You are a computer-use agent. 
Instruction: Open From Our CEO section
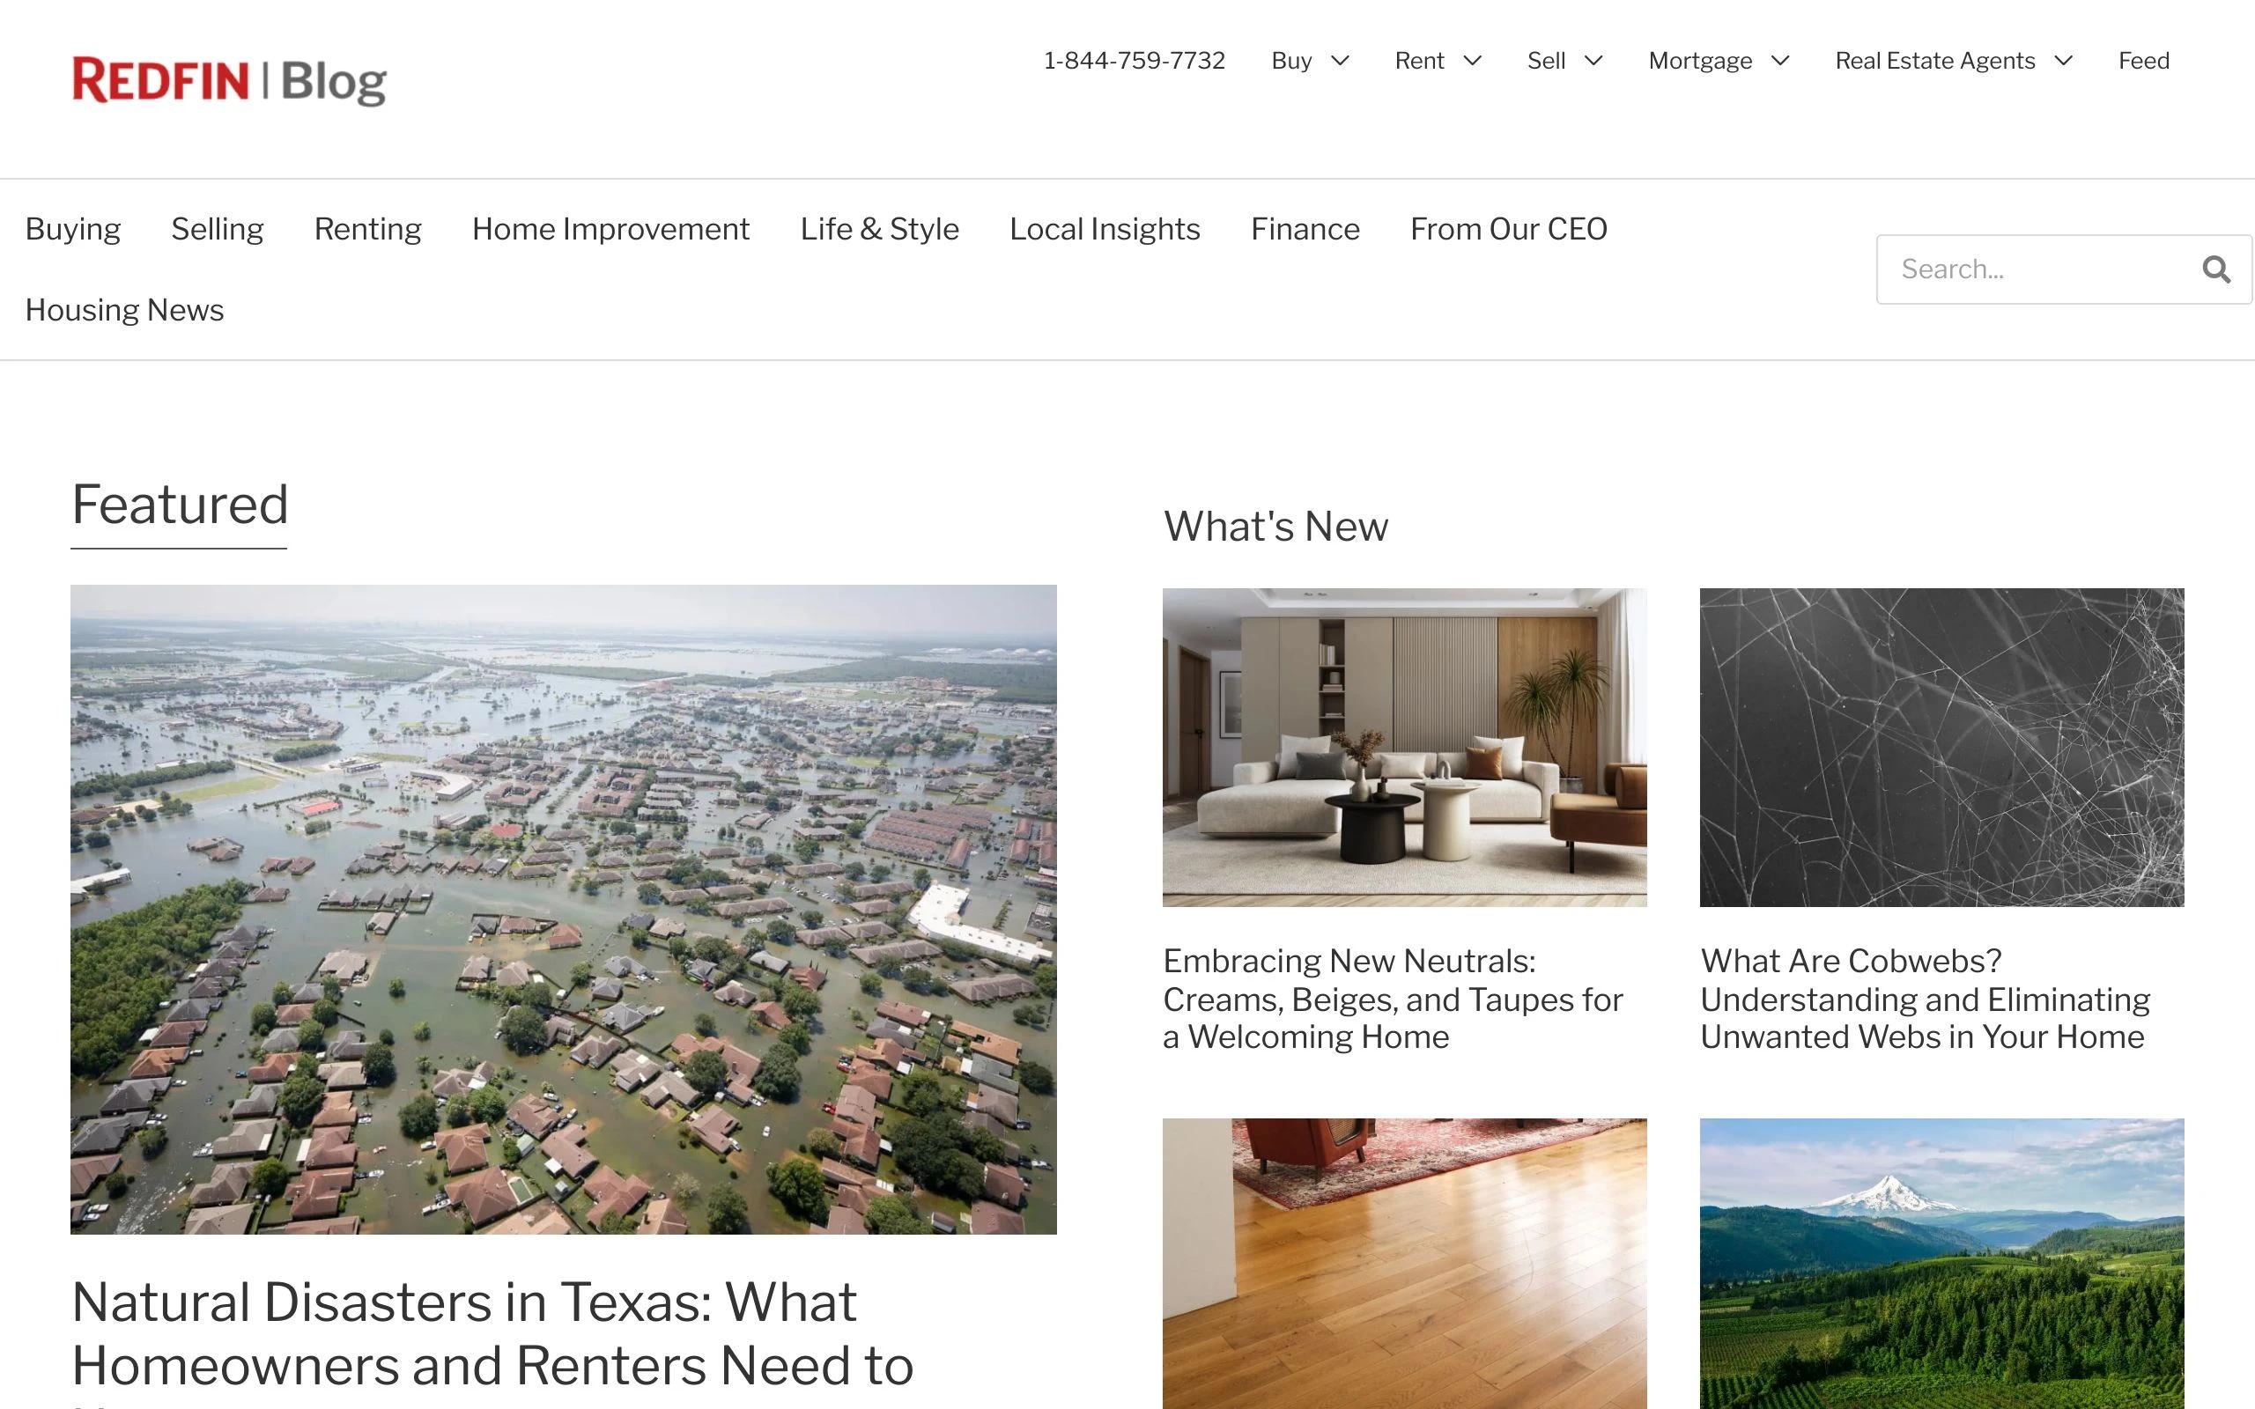1508,229
